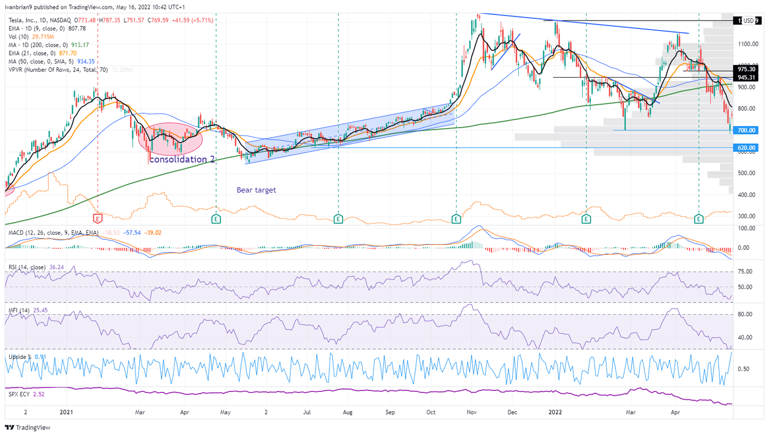This screenshot has height=436, width=769.
Task: Select the Oct label on the time axis
Action: click(x=431, y=412)
